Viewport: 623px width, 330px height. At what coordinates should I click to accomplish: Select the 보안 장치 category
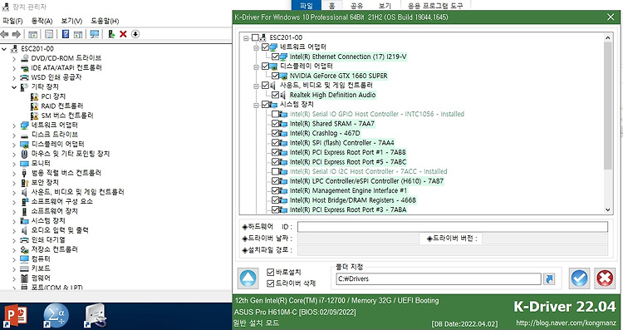45,182
